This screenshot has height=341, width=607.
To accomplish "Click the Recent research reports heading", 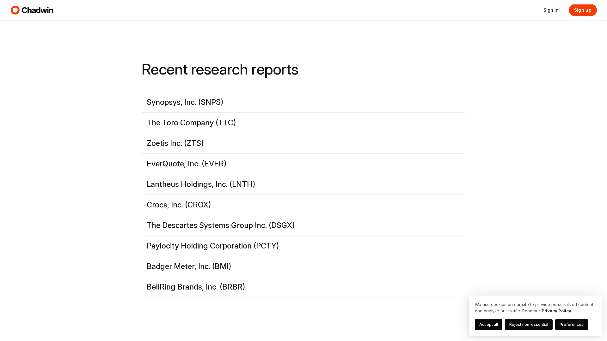I will coord(220,69).
